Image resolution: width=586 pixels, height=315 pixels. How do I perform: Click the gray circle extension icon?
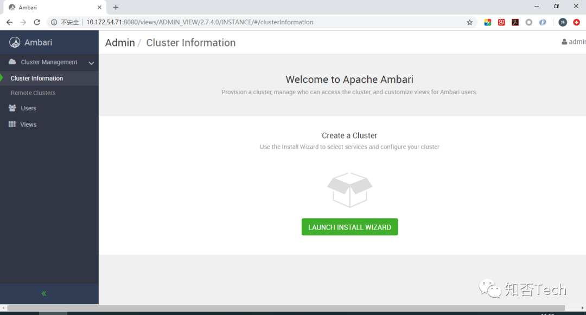click(529, 22)
